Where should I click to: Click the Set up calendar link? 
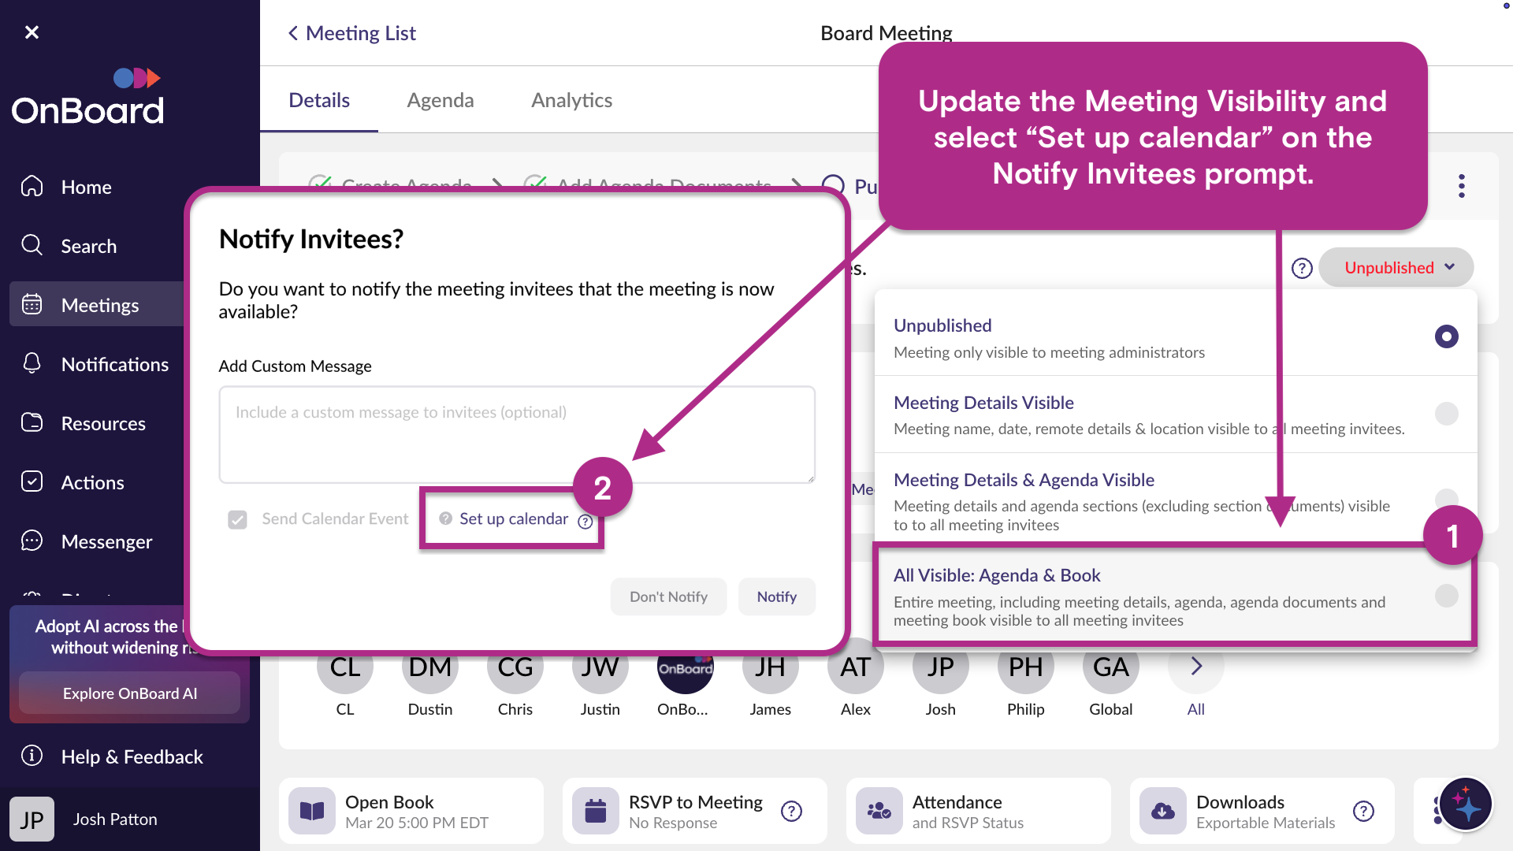click(513, 518)
